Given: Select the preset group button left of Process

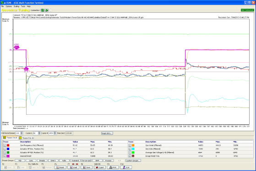Looking at the screenshot, I should (x=97, y=160).
